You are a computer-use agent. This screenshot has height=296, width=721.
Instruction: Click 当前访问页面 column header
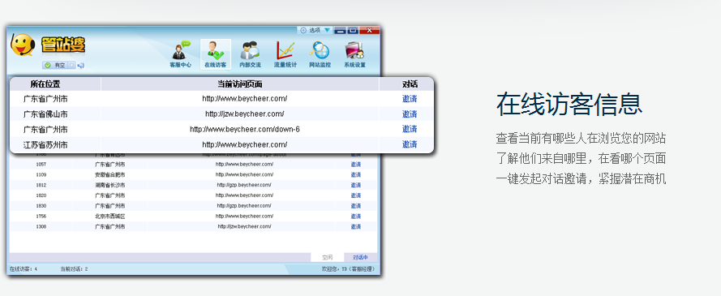point(240,84)
